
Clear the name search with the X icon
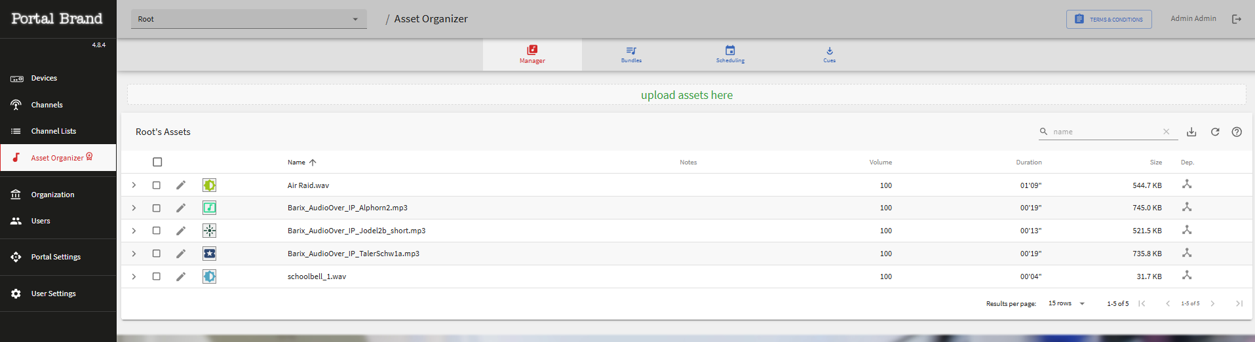(1167, 132)
